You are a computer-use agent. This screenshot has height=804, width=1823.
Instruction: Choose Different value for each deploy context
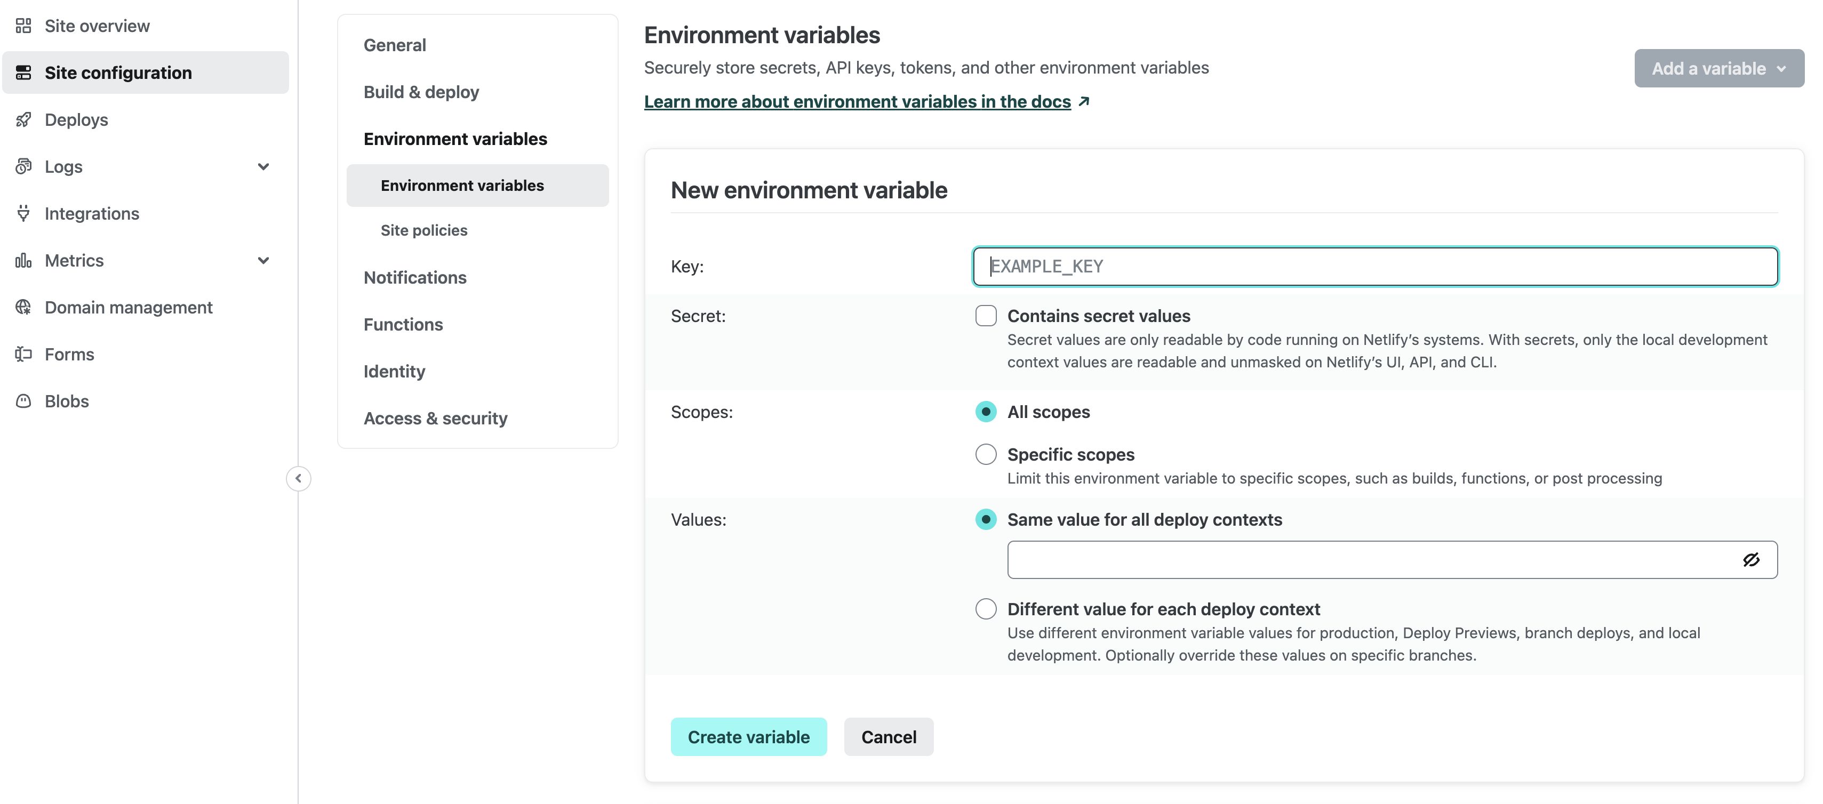[986, 609]
